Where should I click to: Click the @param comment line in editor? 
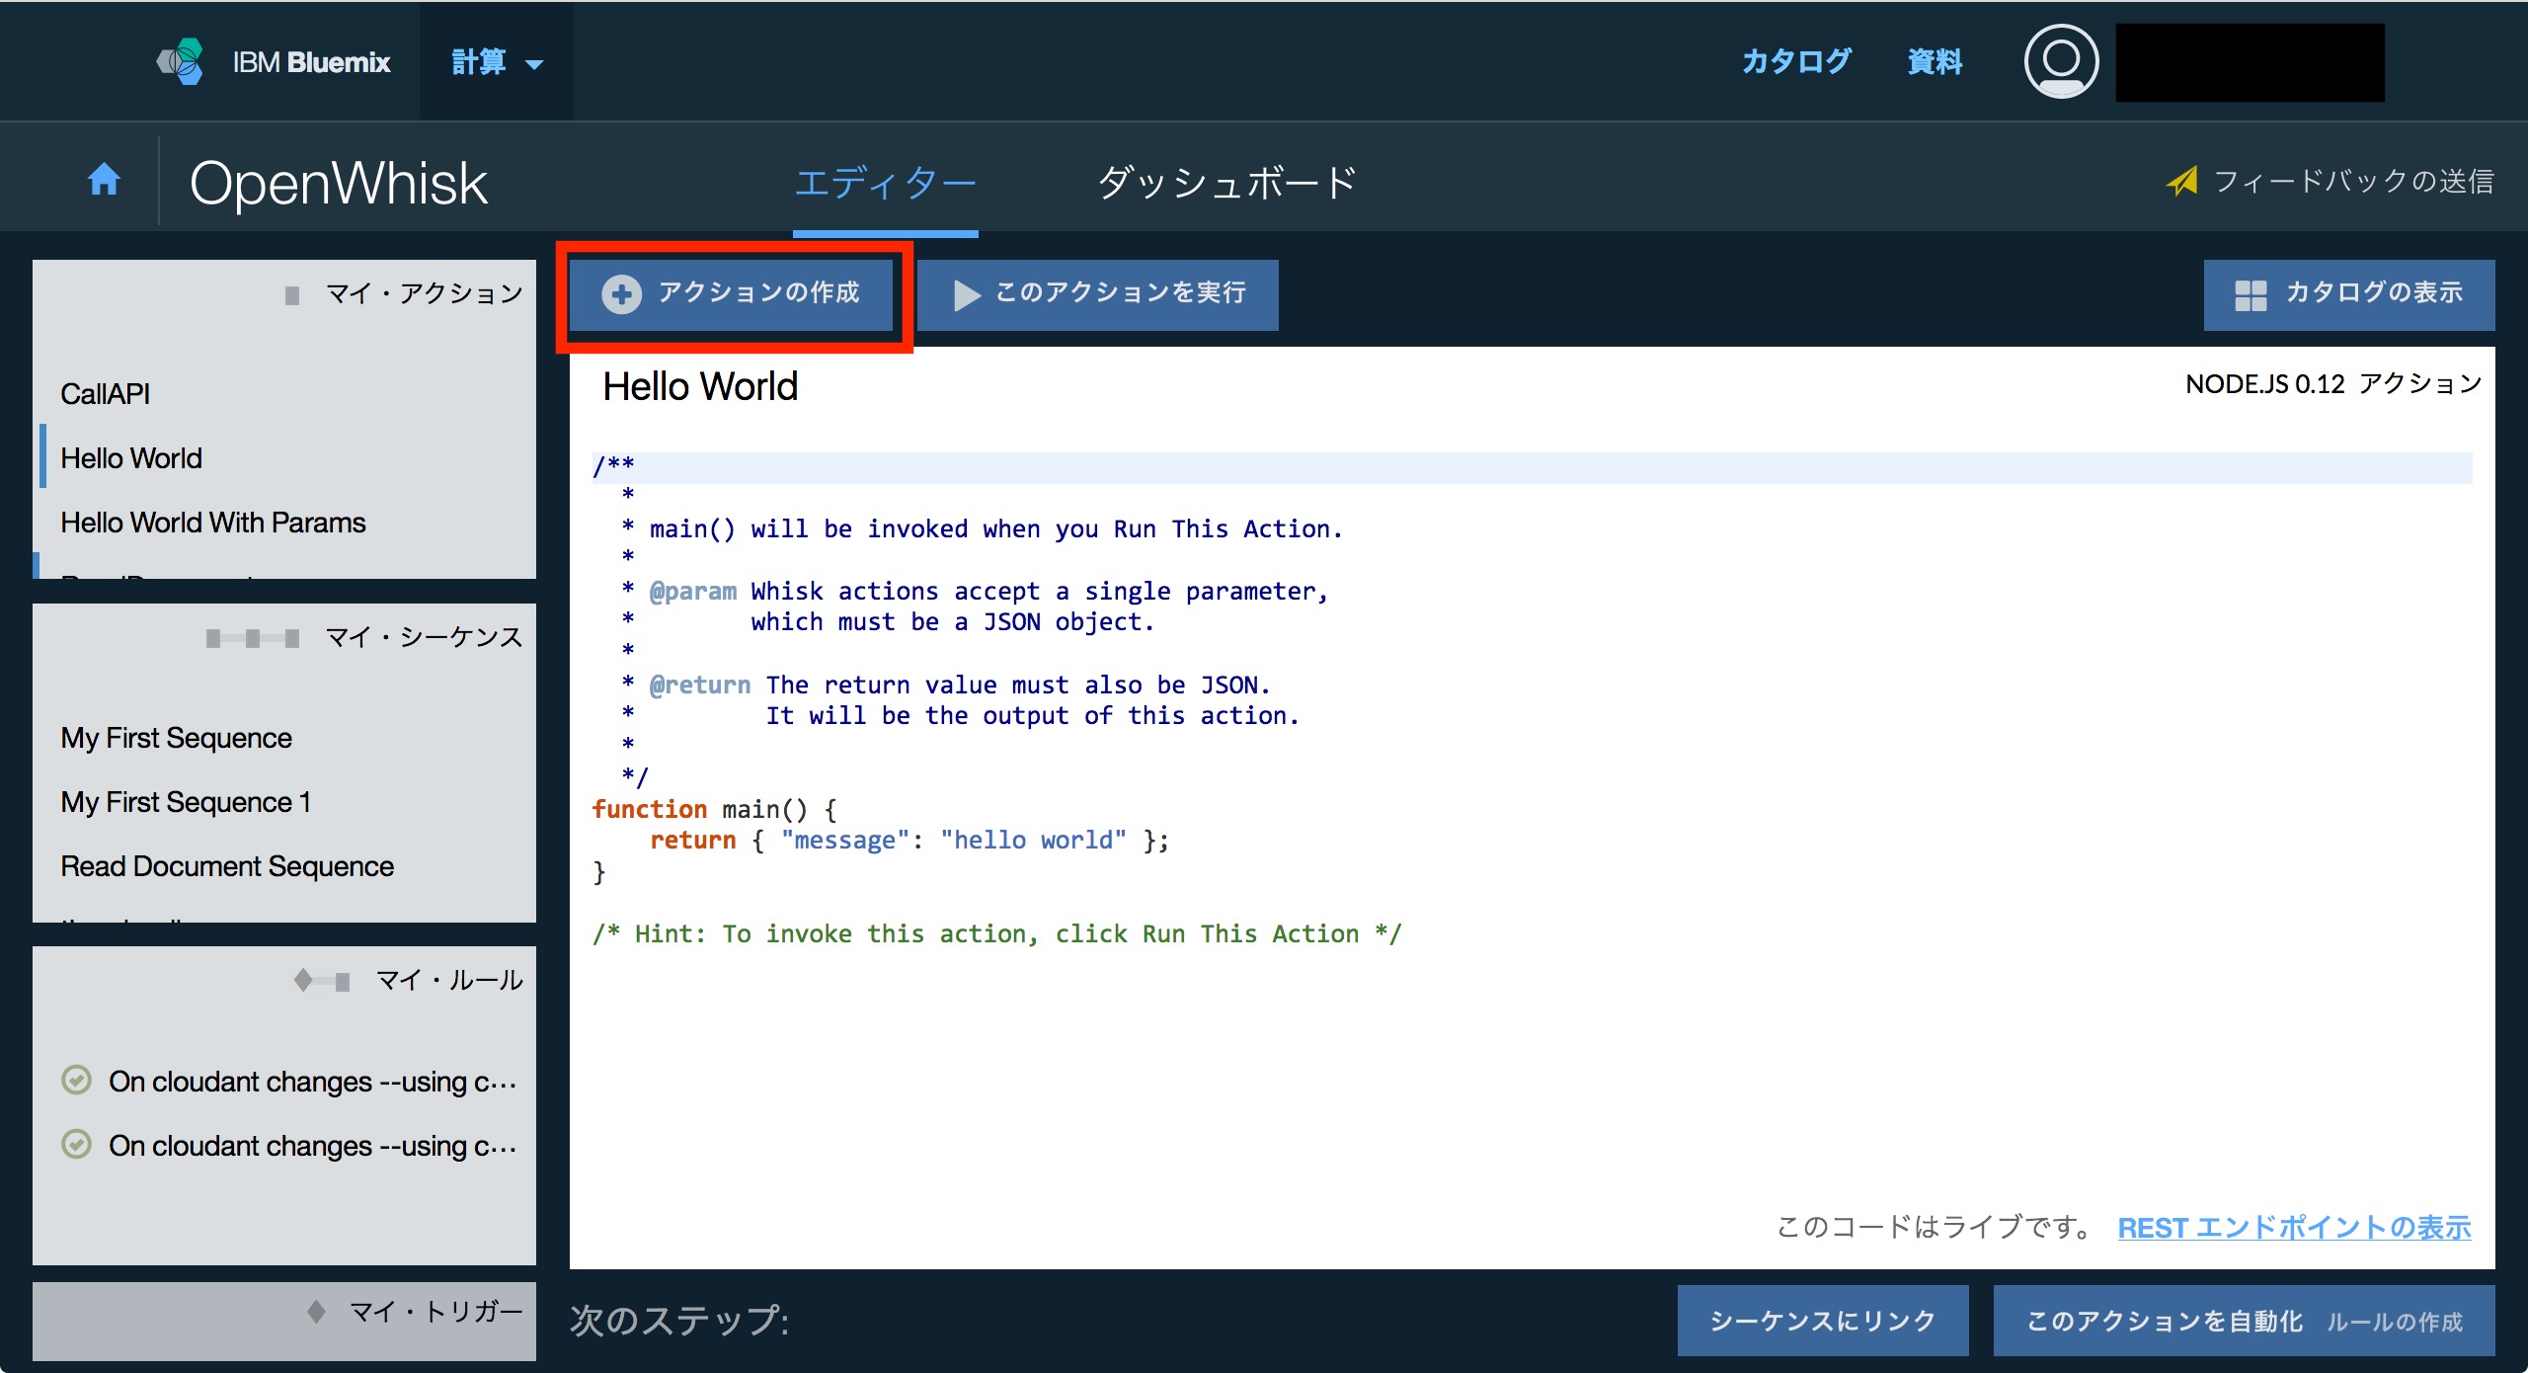[977, 591]
